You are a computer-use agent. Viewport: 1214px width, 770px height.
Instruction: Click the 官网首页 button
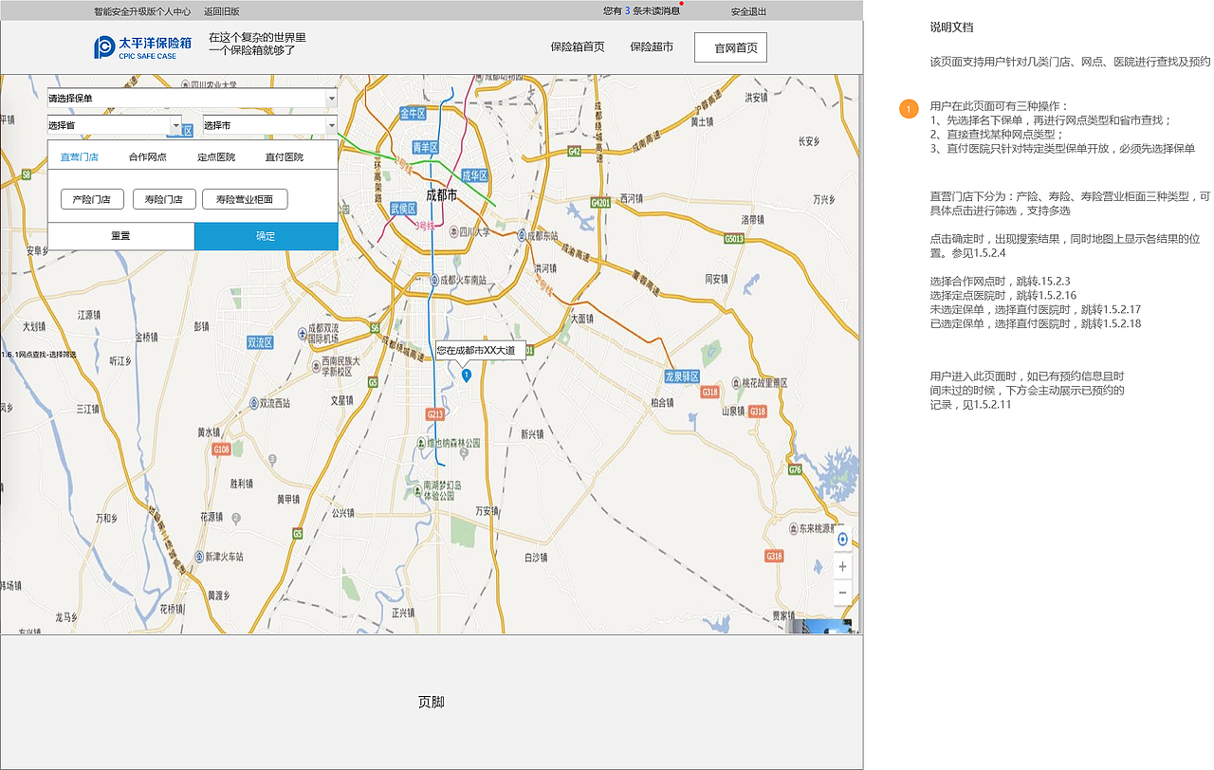[x=730, y=47]
